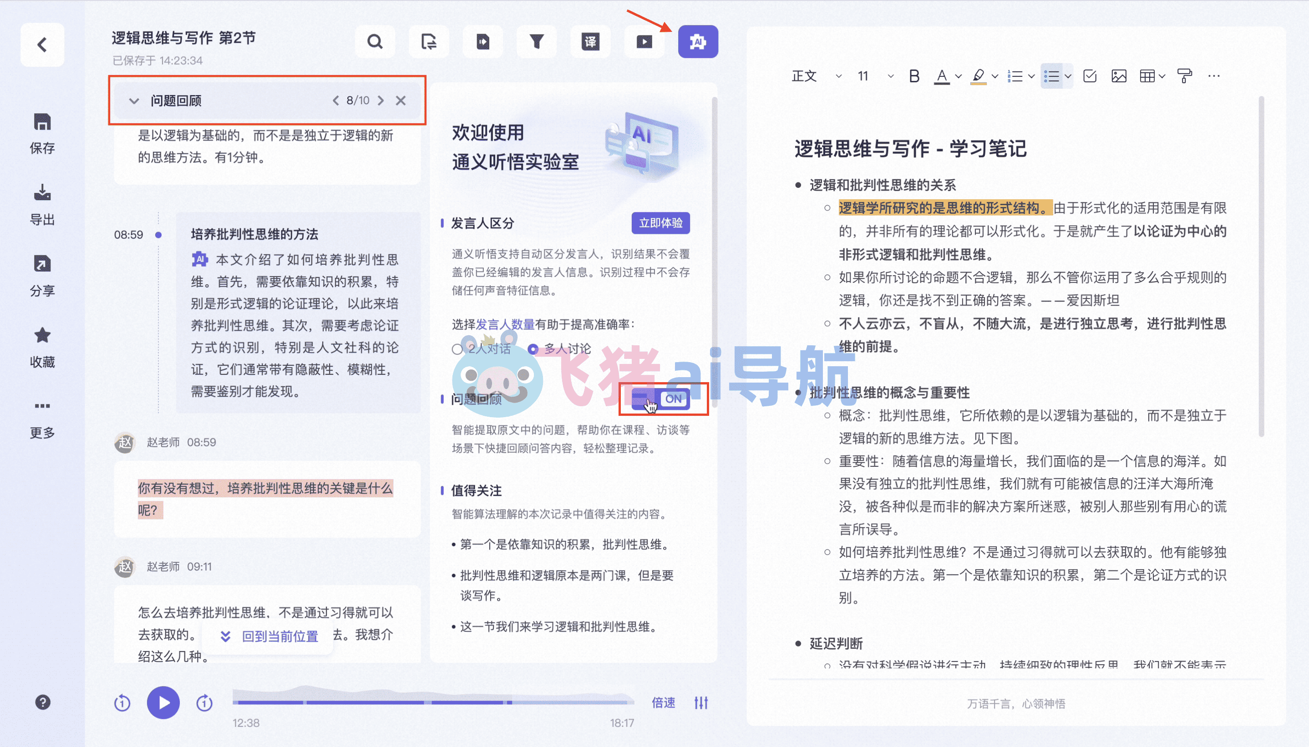Toggle the 问题回顾 ON switch
Screen dimensions: 1309x747
pos(660,399)
